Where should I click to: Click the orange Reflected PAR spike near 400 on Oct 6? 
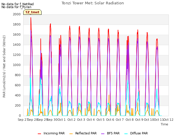point(109,95)
